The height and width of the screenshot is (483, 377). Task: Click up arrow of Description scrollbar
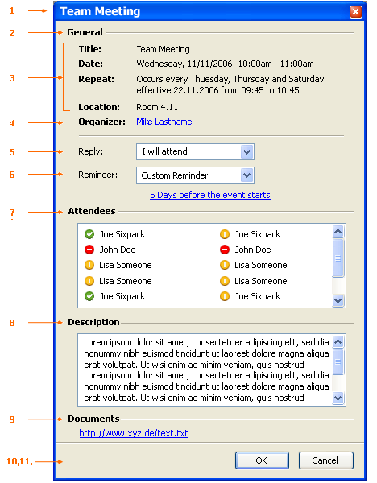338,341
